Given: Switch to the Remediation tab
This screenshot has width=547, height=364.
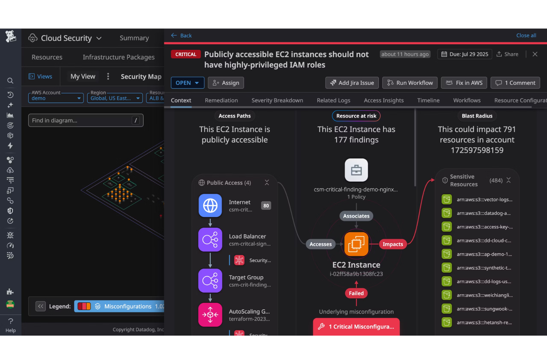Looking at the screenshot, I should click(221, 100).
